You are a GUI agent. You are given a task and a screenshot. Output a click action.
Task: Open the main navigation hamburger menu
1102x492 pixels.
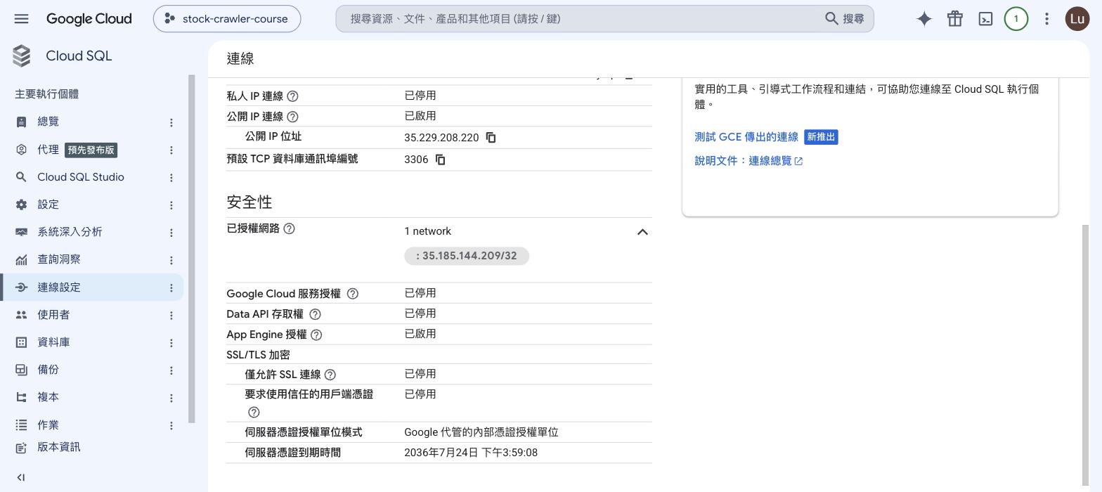point(21,19)
